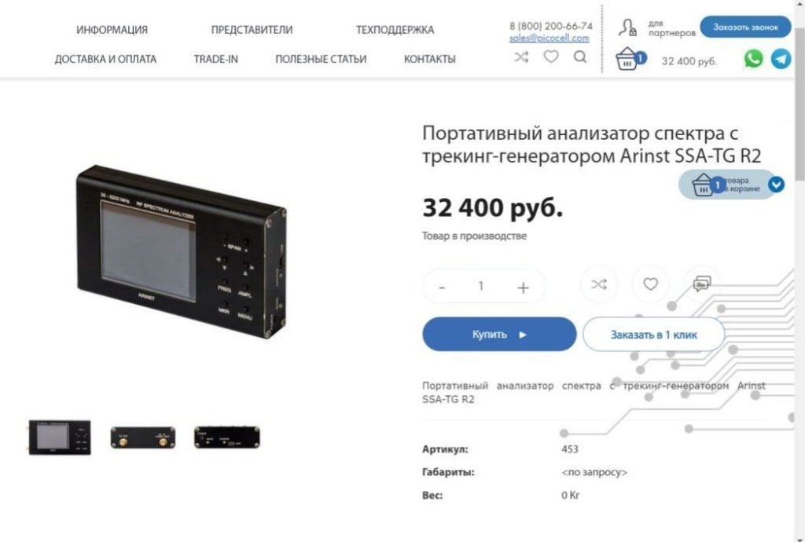Screen dimensions: 805x542
Task: Click the partner login user icon
Action: click(627, 27)
